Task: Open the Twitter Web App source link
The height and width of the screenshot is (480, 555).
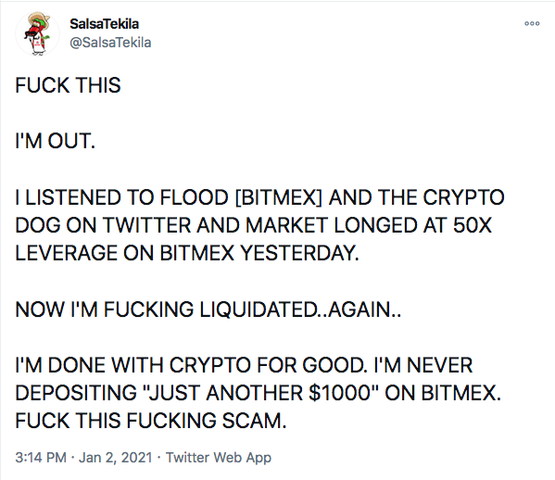Action: [x=219, y=458]
